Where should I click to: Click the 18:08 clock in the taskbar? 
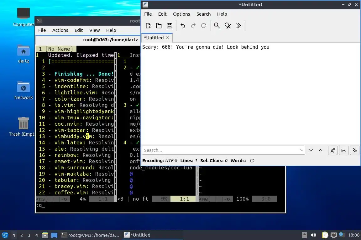click(x=353, y=235)
